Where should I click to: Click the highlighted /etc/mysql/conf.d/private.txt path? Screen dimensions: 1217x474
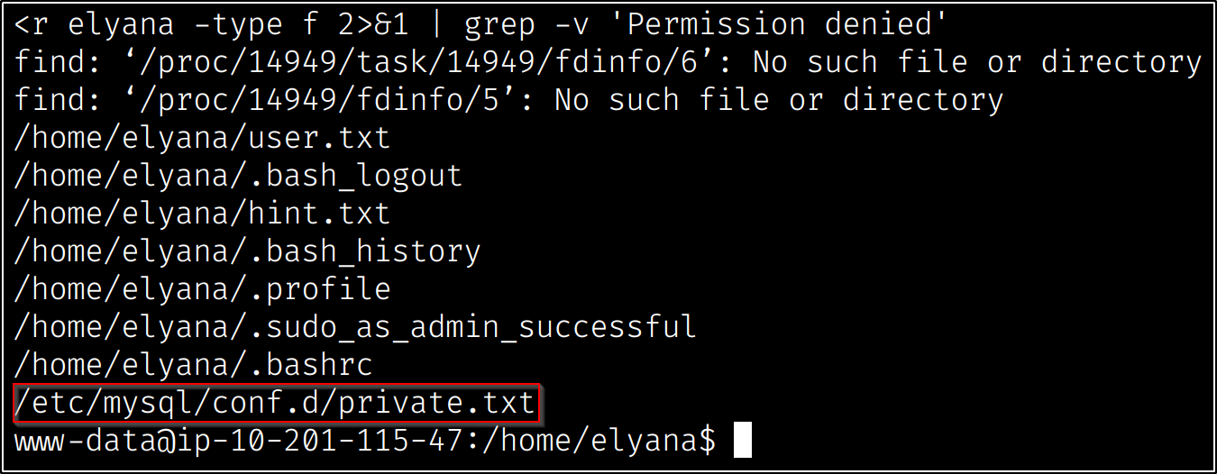pyautogui.click(x=276, y=403)
